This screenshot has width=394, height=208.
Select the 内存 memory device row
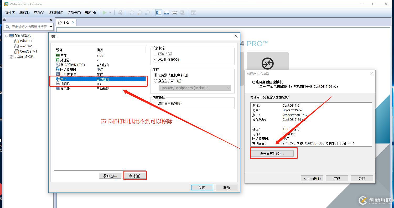(100, 55)
